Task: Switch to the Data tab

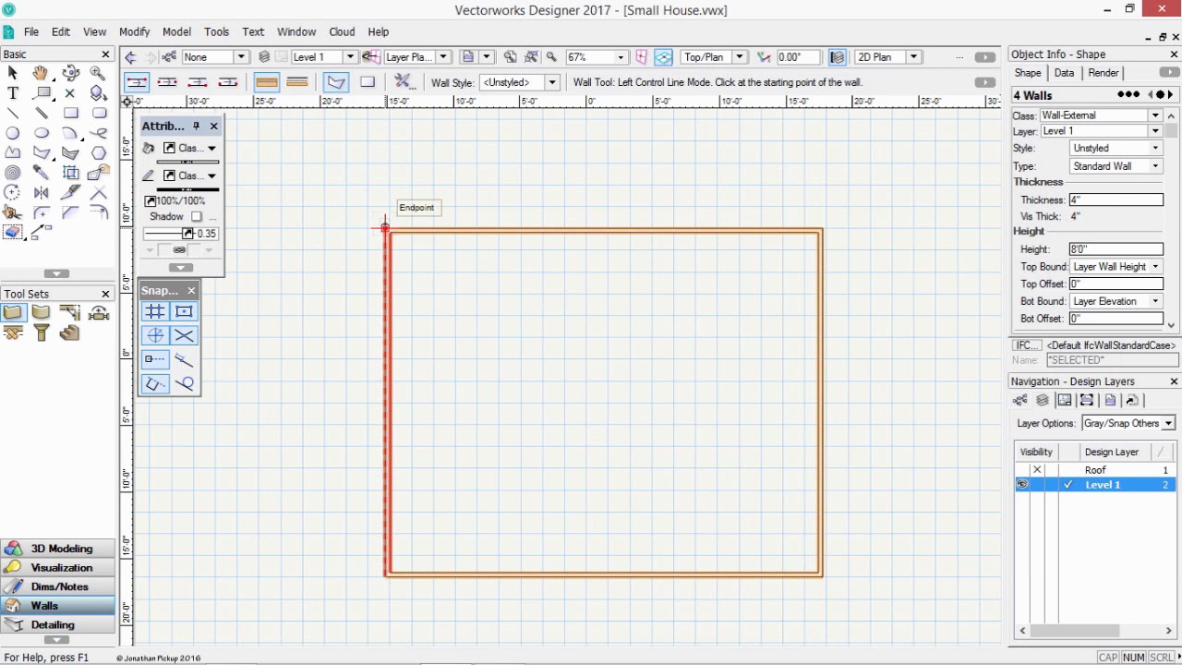Action: 1064,73
